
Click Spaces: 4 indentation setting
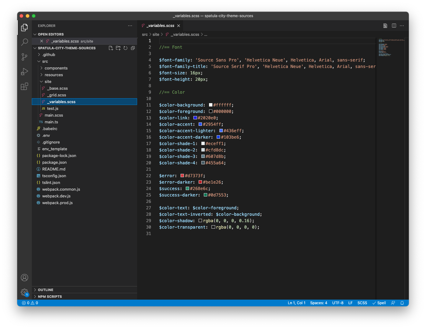[318, 303]
